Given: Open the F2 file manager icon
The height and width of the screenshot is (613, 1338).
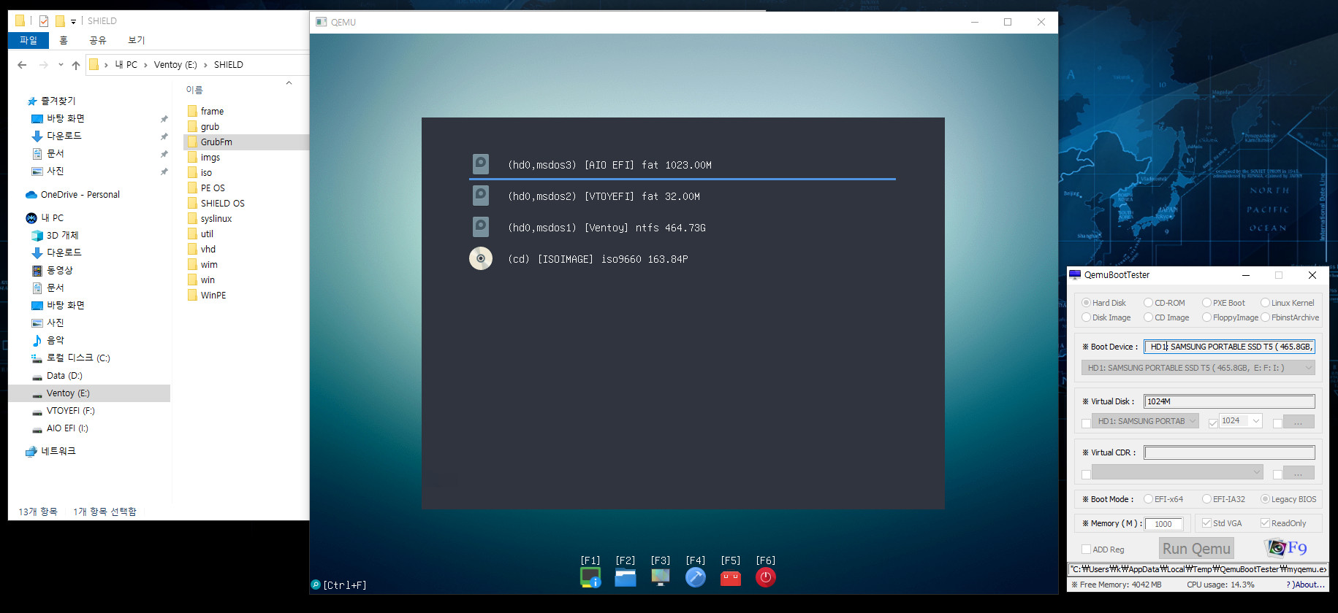Looking at the screenshot, I should [x=626, y=577].
